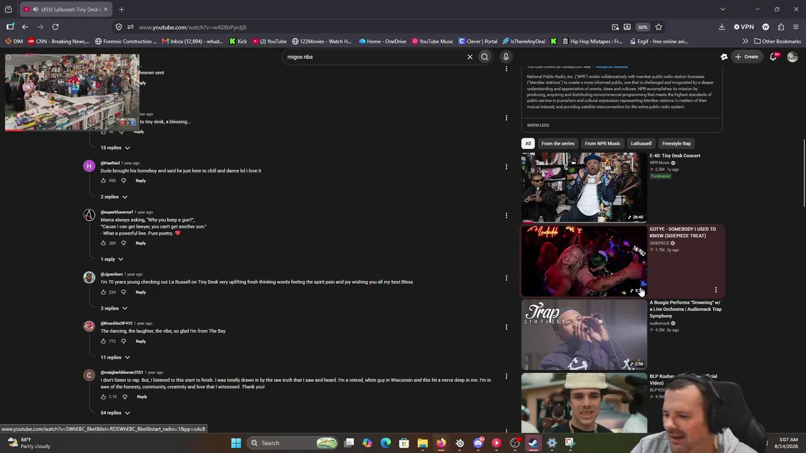
Task: Open options menu for @KnucklezSF415 comment
Action: [506, 327]
